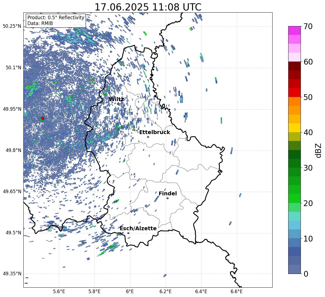Click the 5.6°E longitude label
Screen dimensions: 325x297
tap(59, 292)
